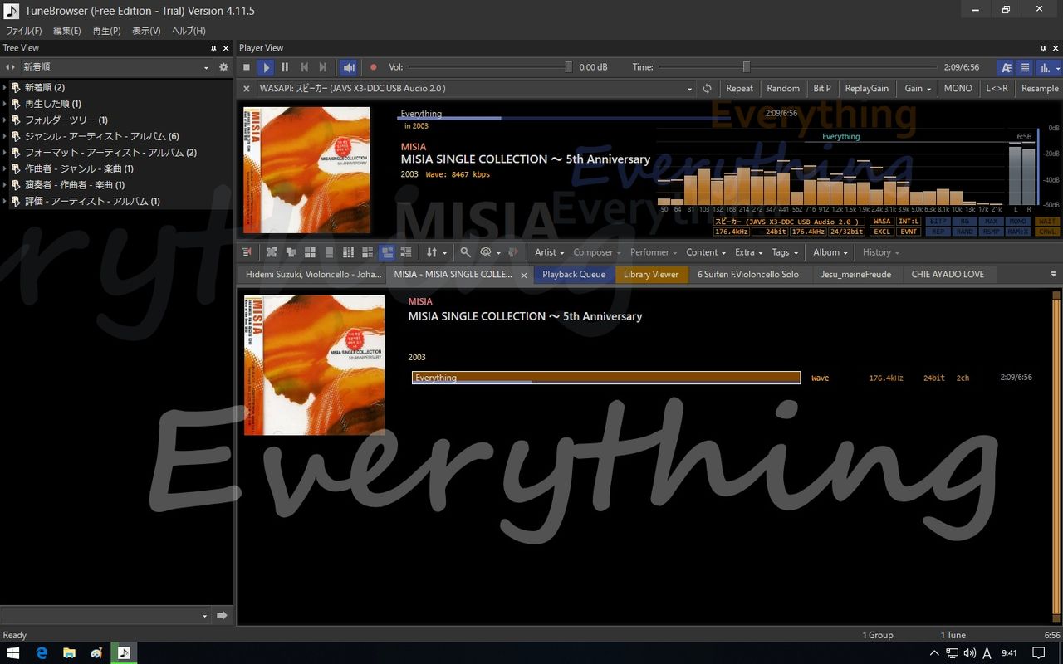Toggle the lyrics text display icon

1007,67
